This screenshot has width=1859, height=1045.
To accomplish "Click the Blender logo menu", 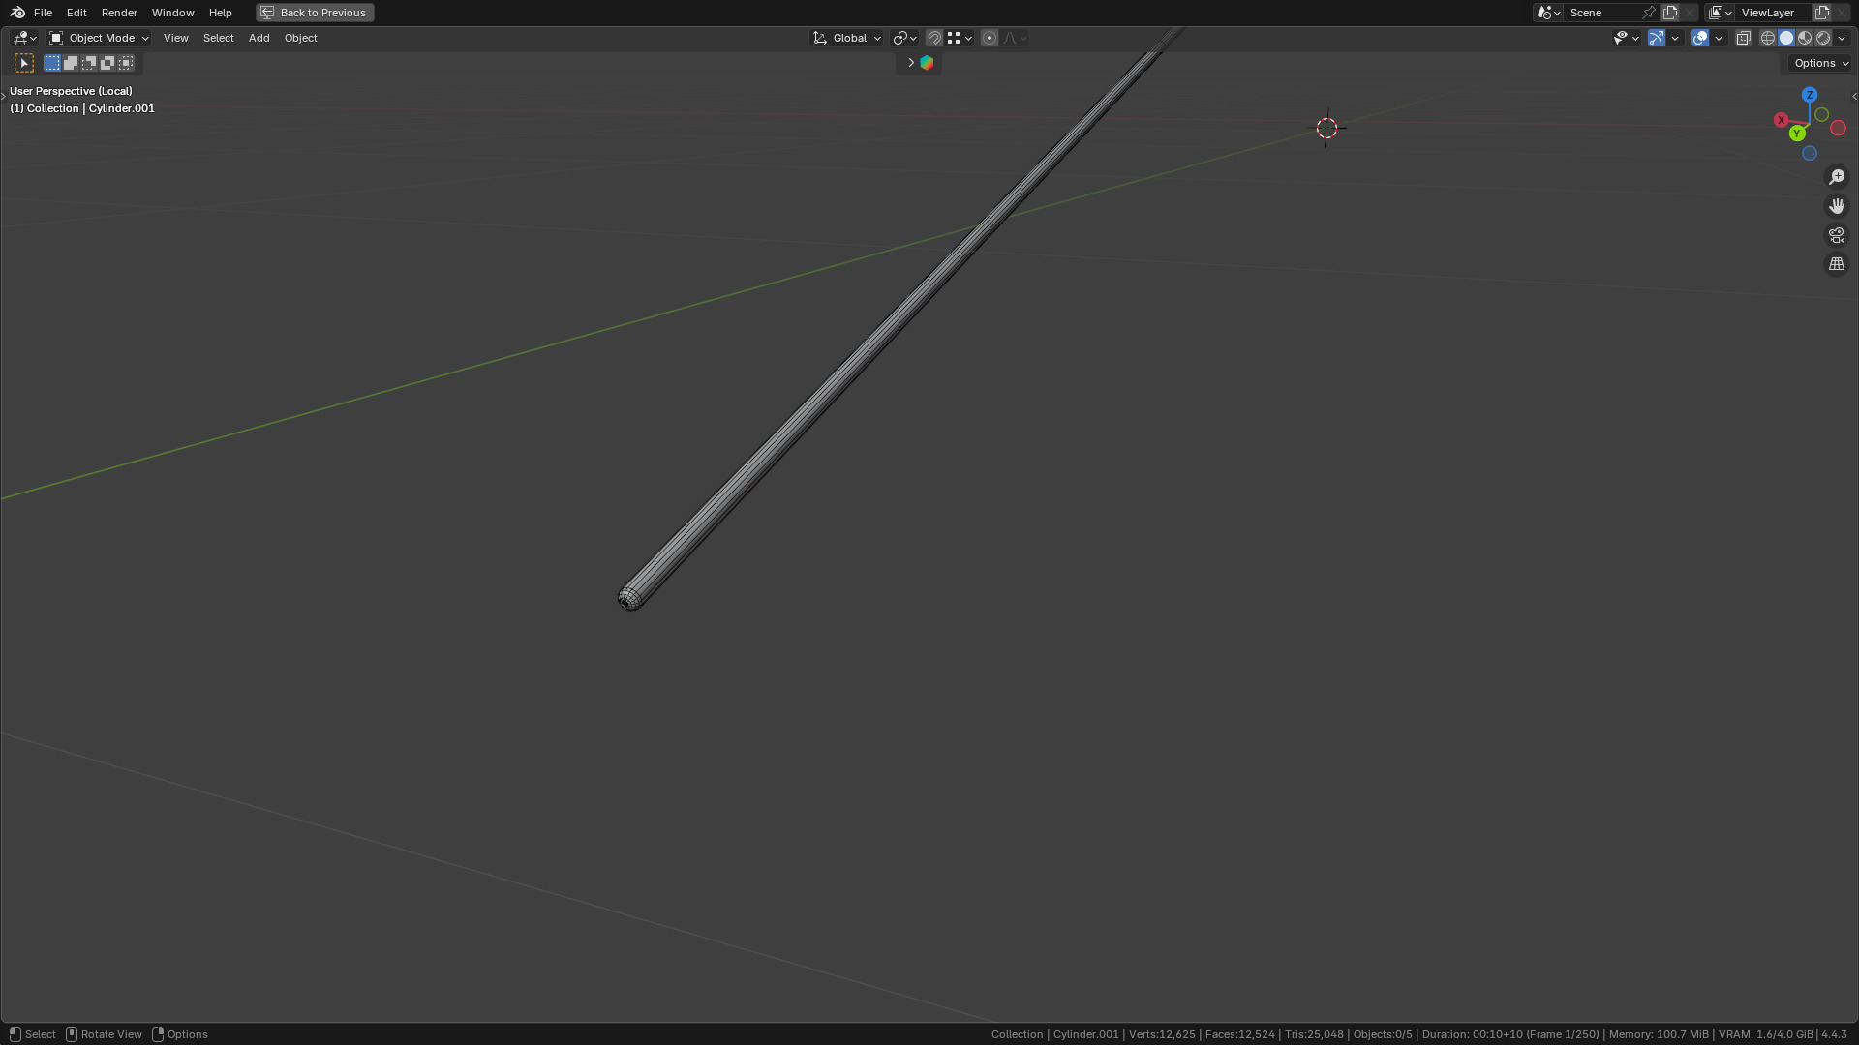I will (17, 13).
